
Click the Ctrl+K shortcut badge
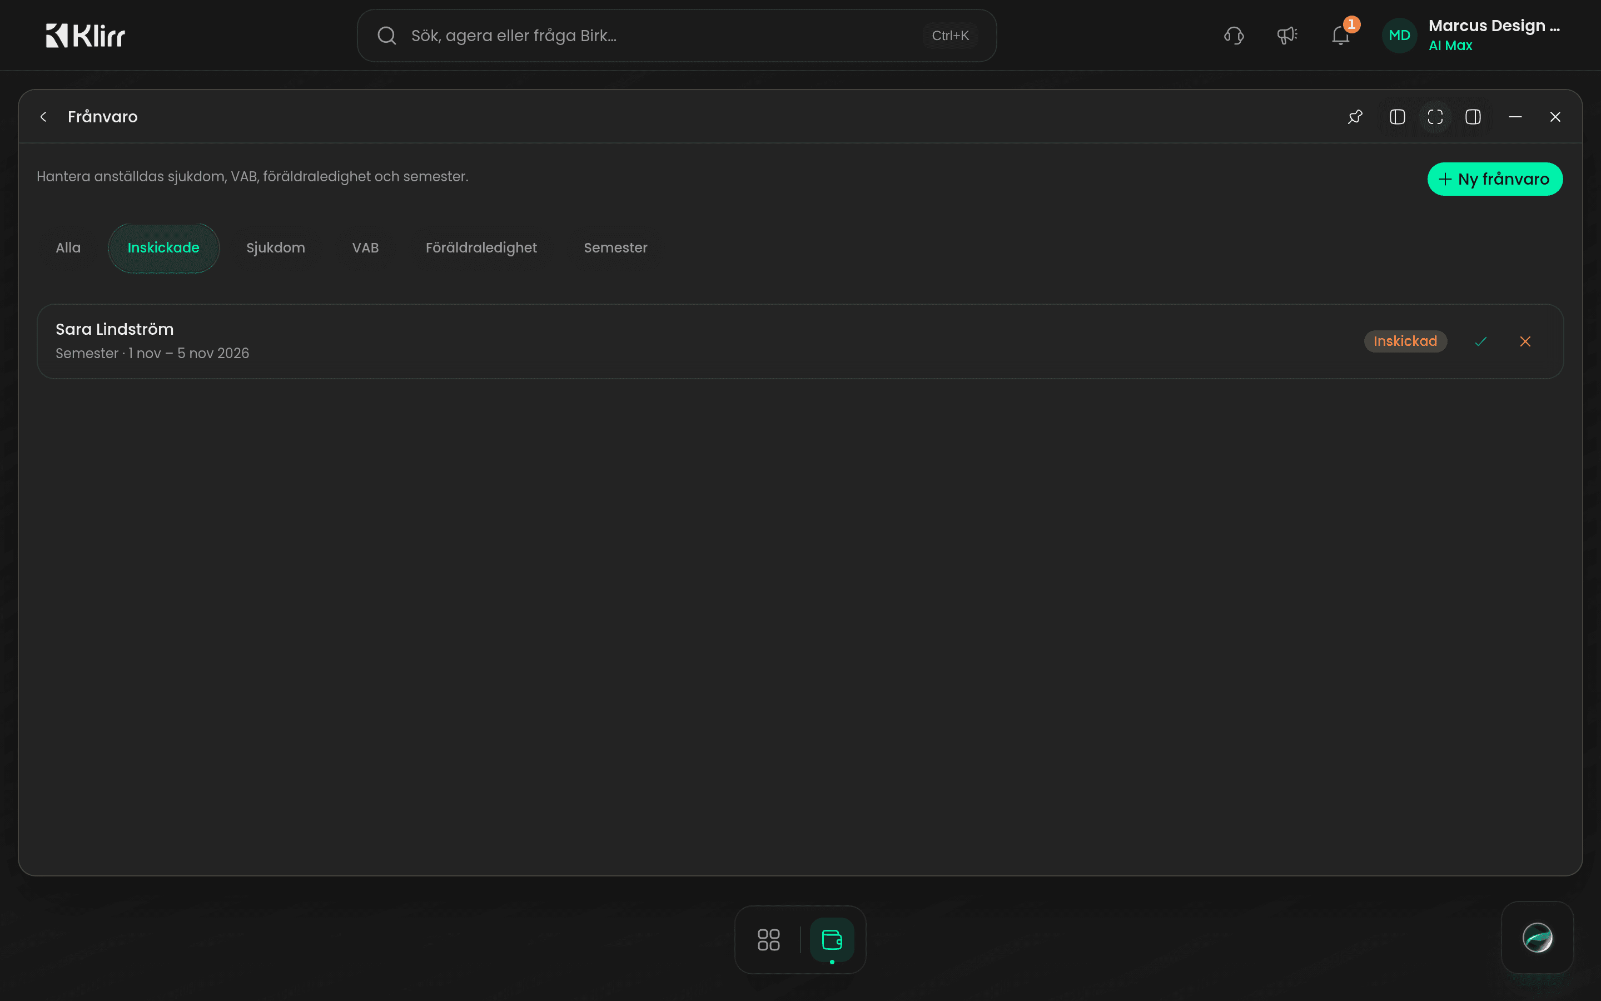click(x=950, y=36)
